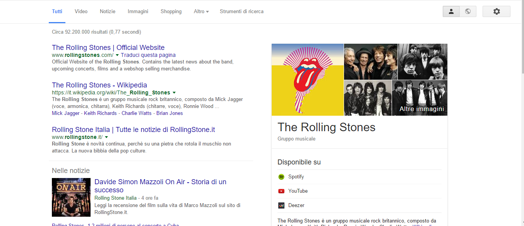Screen dimensions: 524x226
Task: Open the YouTube icon under Disponibile su
Action: (x=281, y=191)
